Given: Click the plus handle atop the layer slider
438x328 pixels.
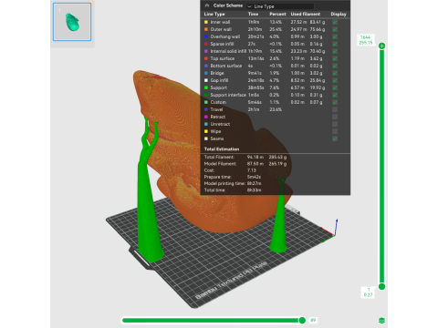Looking at the screenshot, I should (381, 46).
